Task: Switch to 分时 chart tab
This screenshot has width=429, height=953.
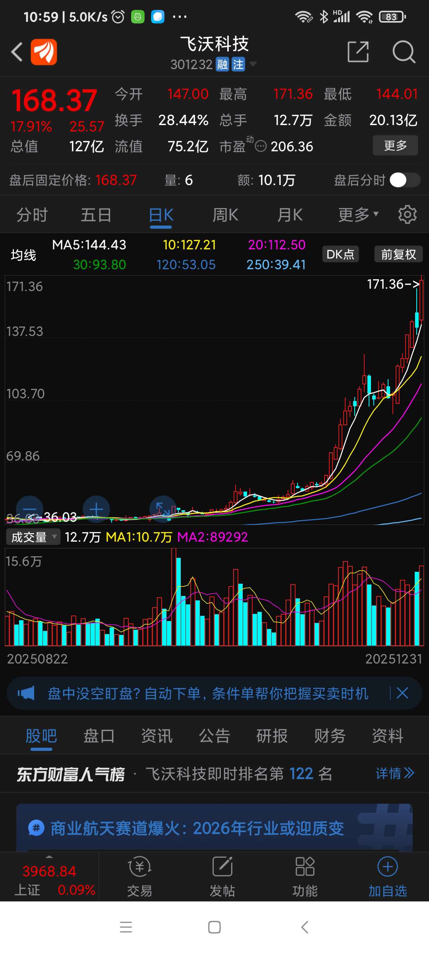Action: click(32, 215)
